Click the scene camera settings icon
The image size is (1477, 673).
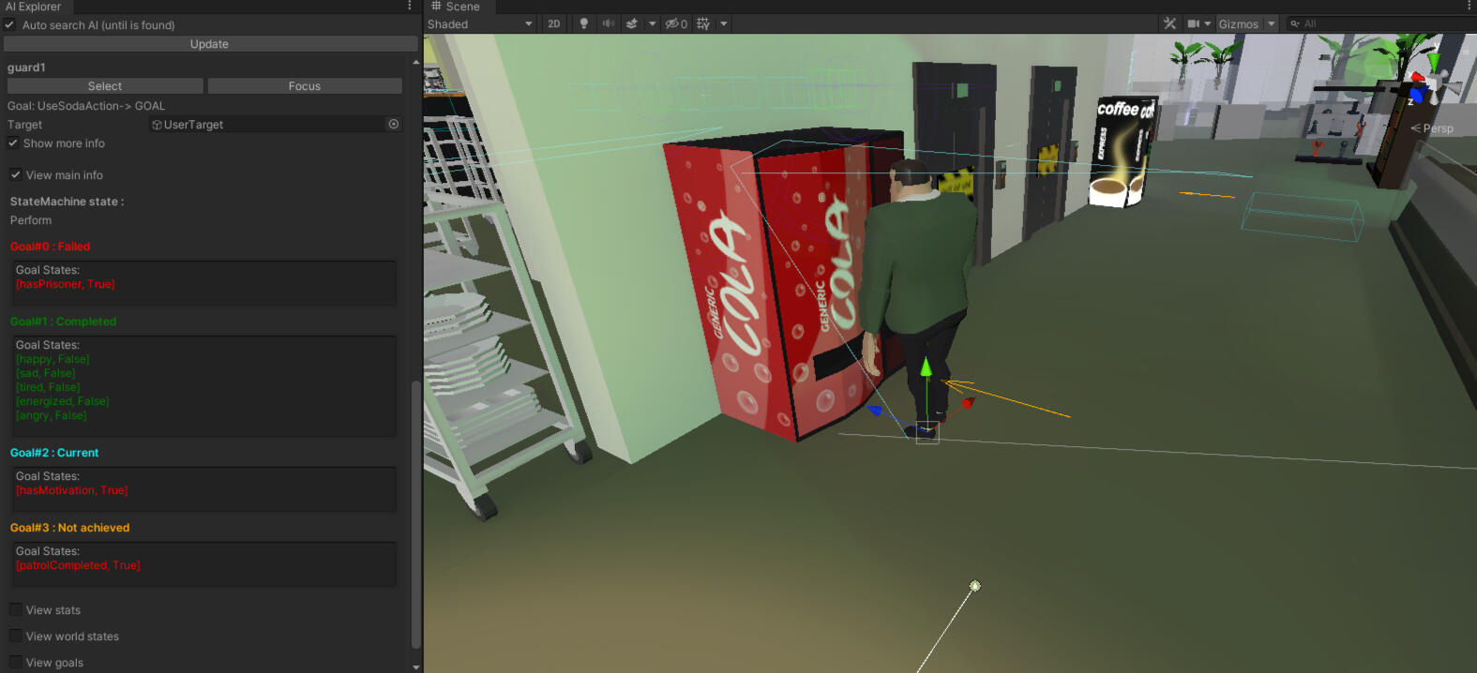1194,24
